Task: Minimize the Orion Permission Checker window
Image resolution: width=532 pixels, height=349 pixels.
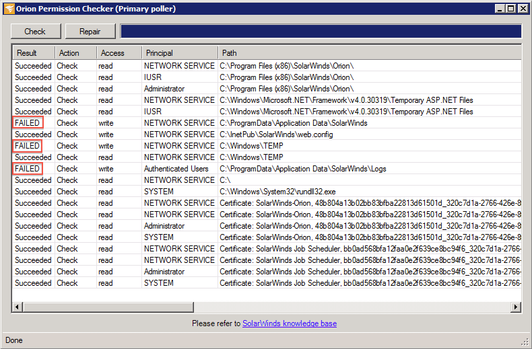Action: [500, 9]
